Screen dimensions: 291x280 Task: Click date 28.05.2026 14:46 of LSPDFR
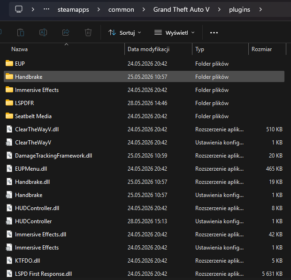pyautogui.click(x=147, y=103)
